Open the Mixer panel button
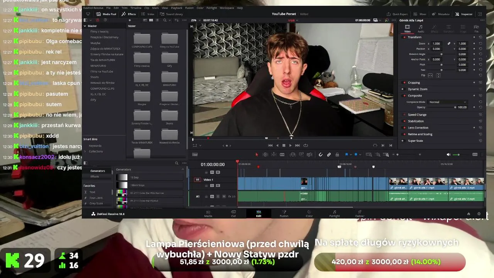 [420, 14]
